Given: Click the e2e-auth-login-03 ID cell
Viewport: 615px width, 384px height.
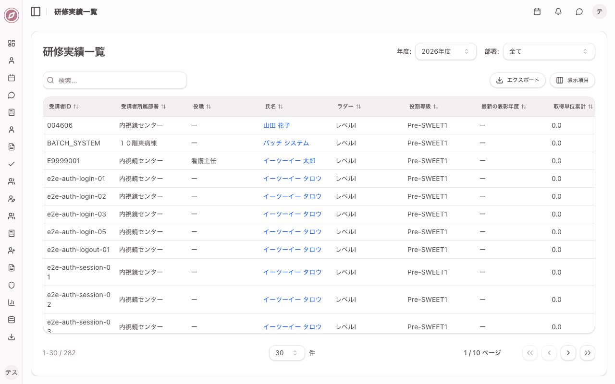Looking at the screenshot, I should (x=76, y=214).
